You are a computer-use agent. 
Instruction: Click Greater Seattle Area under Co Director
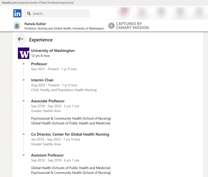coord(46,144)
